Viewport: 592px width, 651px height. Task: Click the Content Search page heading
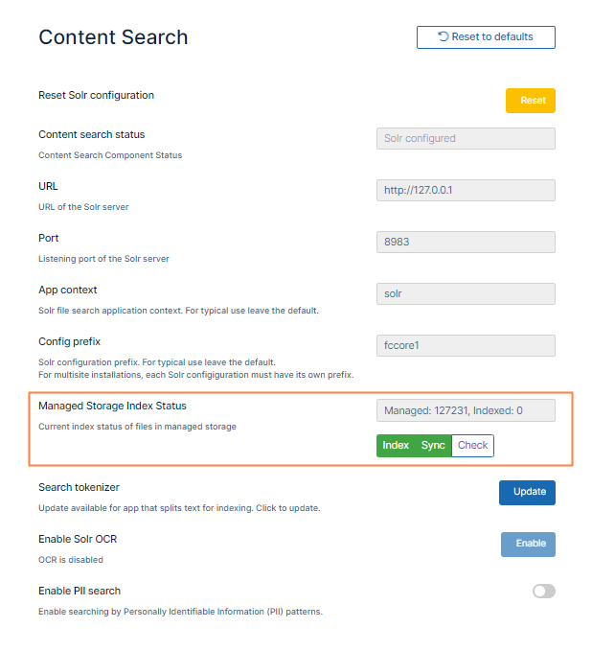(113, 37)
